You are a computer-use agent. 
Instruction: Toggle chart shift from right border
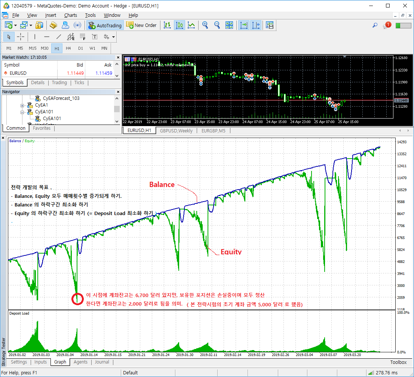(256, 25)
